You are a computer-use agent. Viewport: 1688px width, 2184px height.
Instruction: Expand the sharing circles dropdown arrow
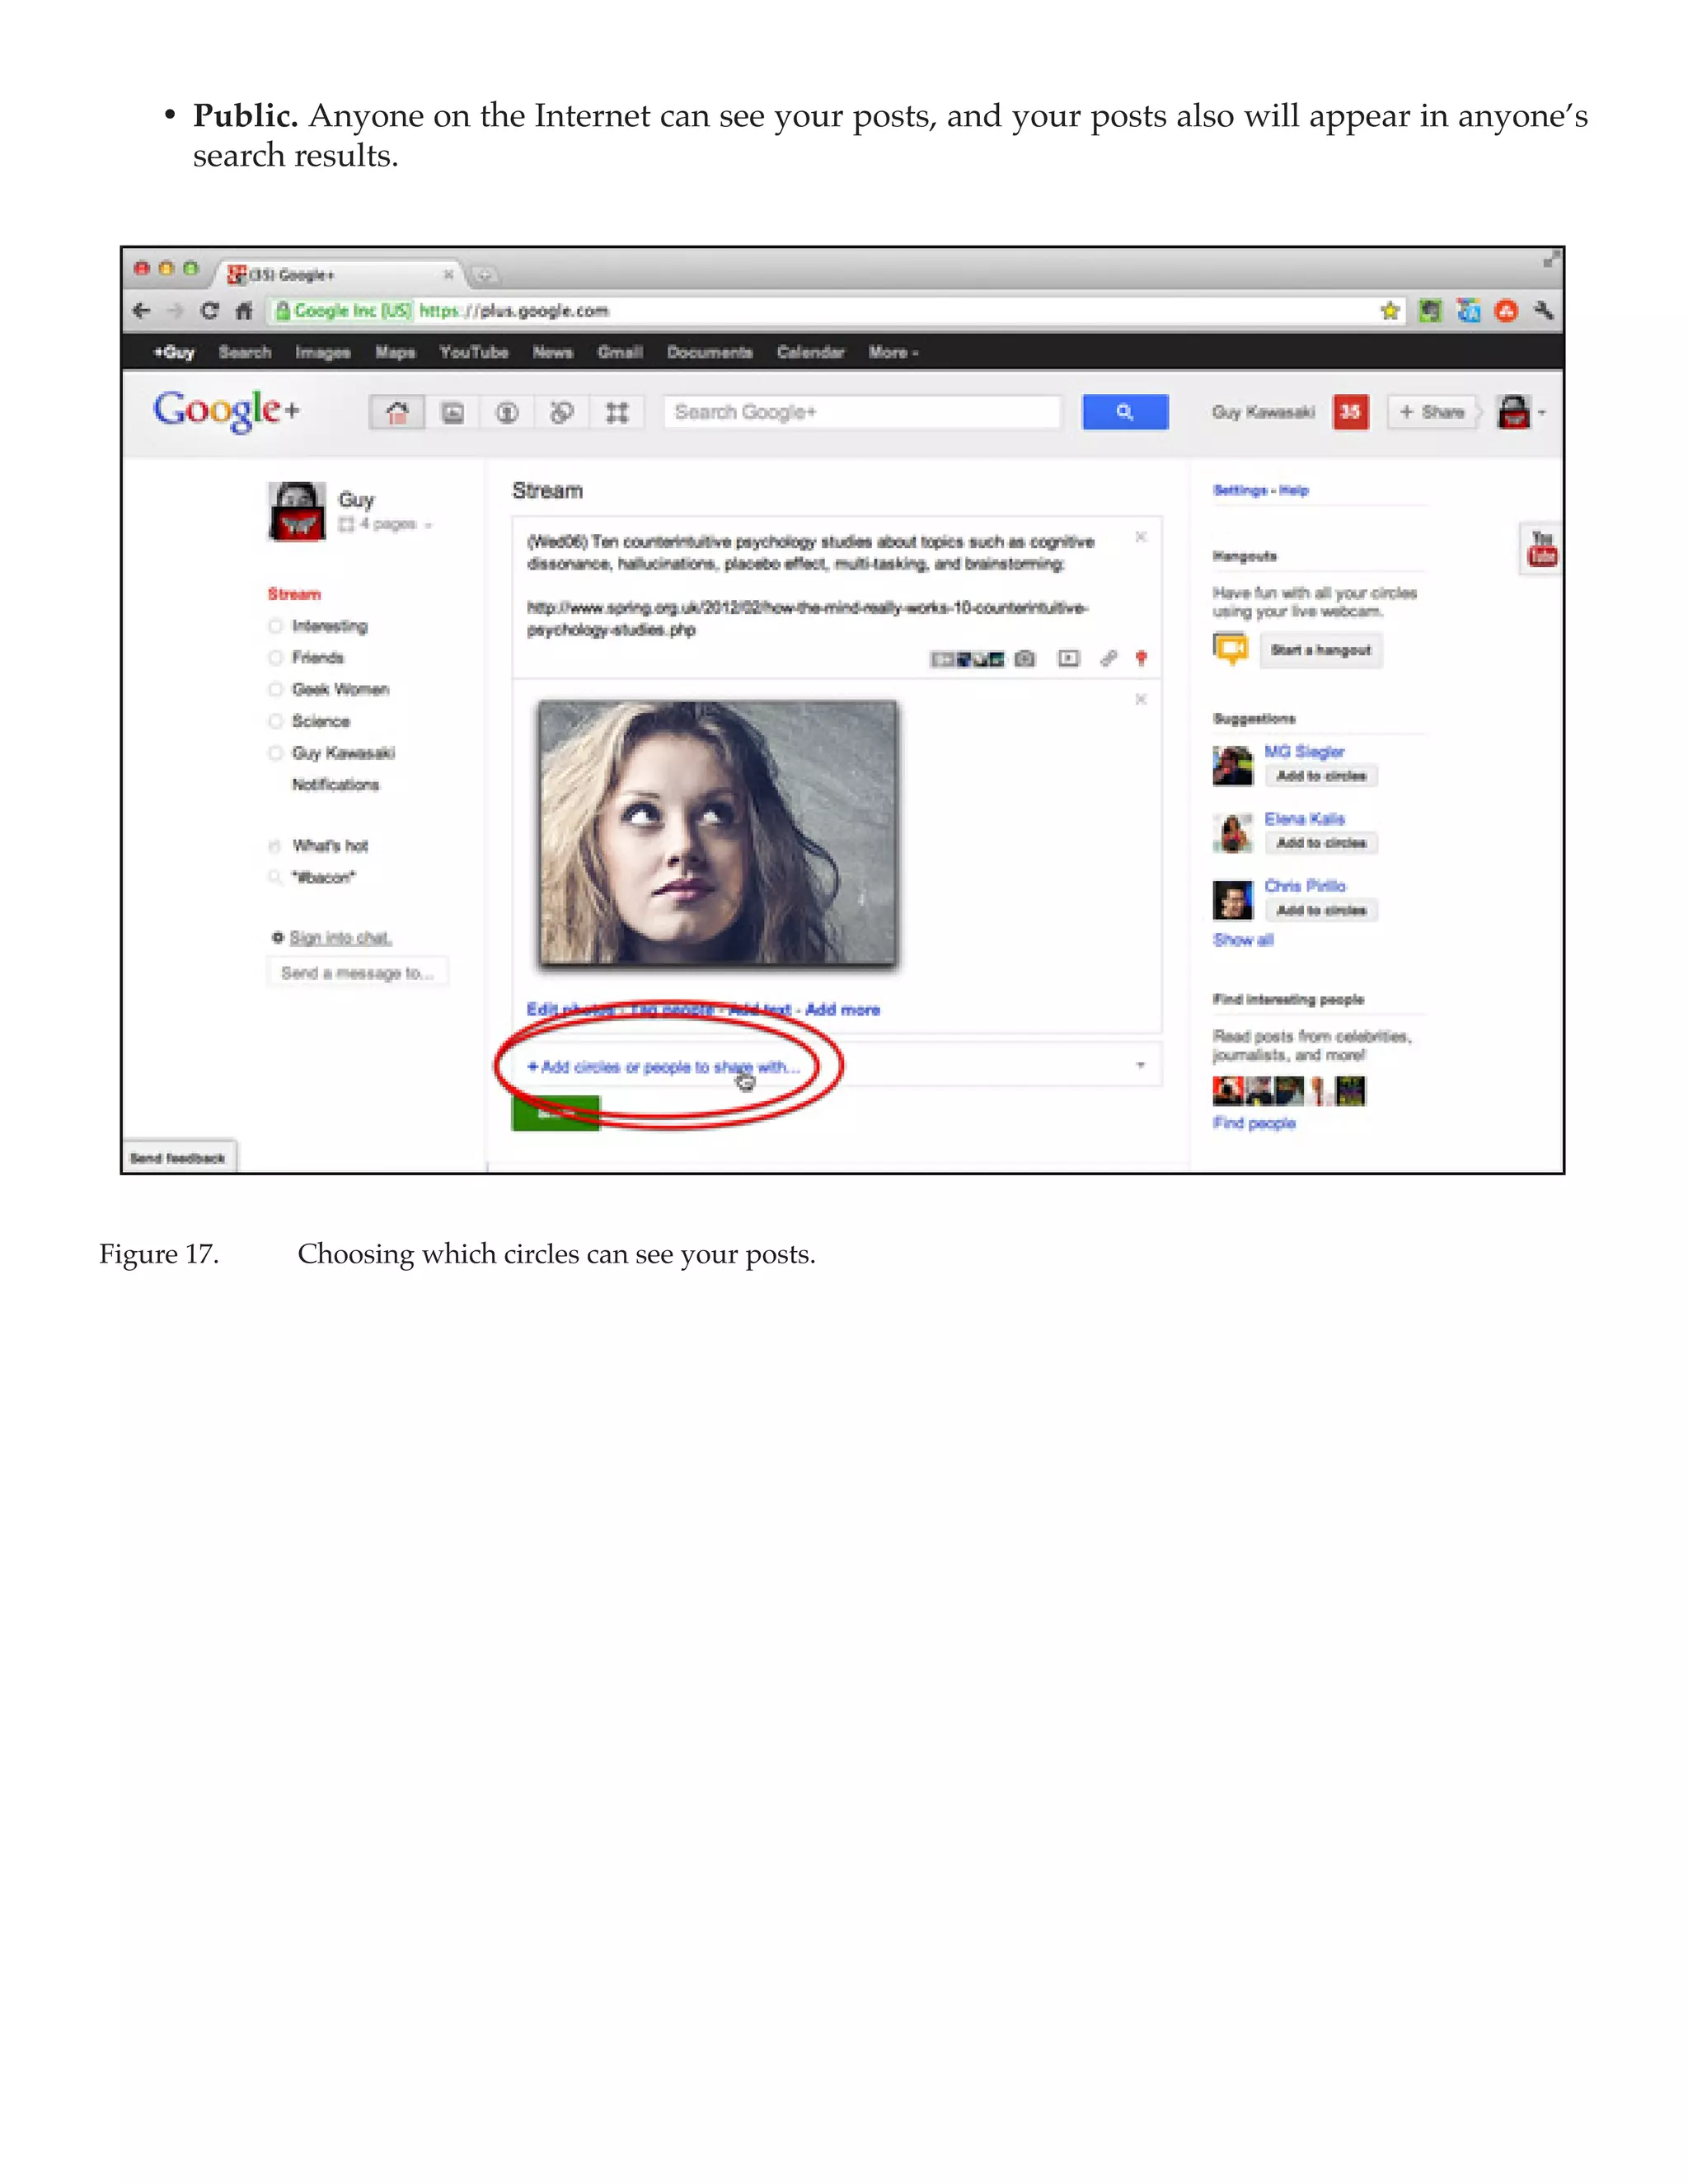point(1141,1066)
